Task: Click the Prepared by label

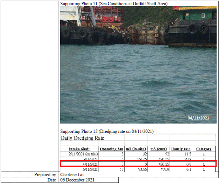Action: pos(45,175)
